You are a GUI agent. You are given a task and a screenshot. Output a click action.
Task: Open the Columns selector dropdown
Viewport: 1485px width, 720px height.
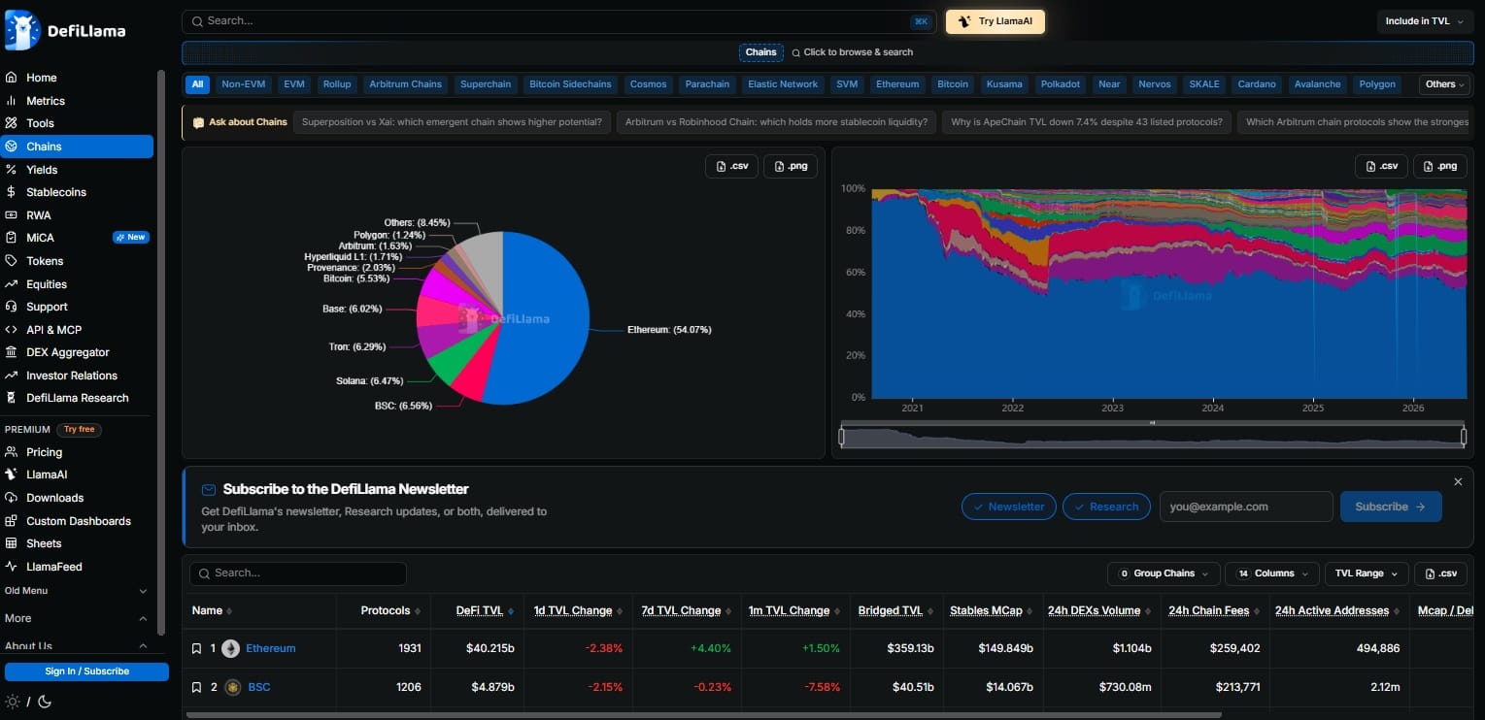click(x=1272, y=573)
